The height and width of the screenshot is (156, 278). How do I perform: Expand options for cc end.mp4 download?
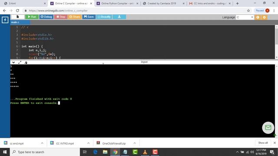(x=42, y=143)
